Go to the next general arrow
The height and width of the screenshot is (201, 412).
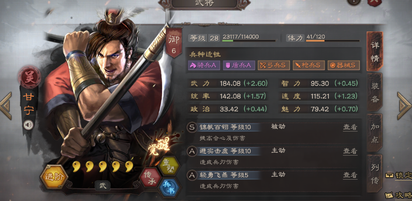tap(404, 106)
